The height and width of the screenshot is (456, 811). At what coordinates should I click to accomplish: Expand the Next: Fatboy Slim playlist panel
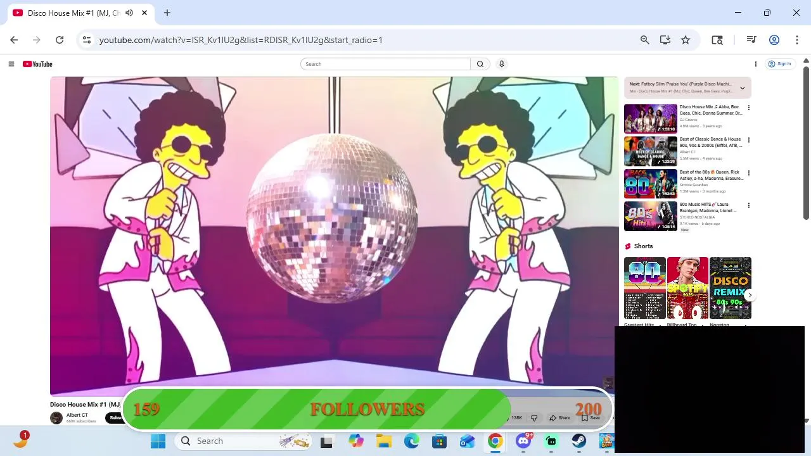coord(743,88)
